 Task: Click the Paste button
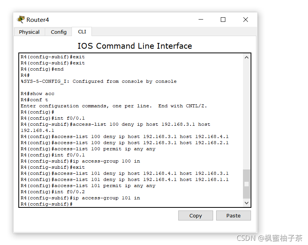click(233, 215)
